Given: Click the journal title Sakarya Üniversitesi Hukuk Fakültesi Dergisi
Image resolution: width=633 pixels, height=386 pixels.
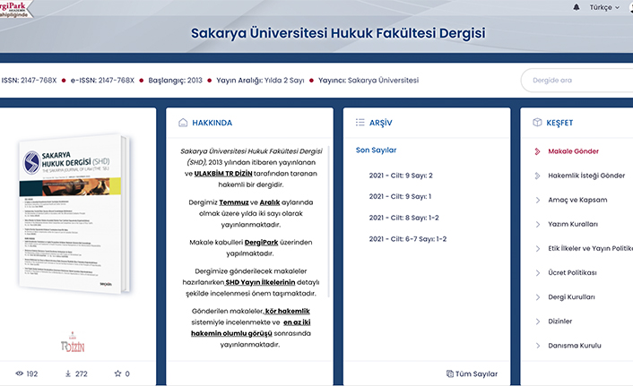Looking at the screenshot, I should (338, 33).
